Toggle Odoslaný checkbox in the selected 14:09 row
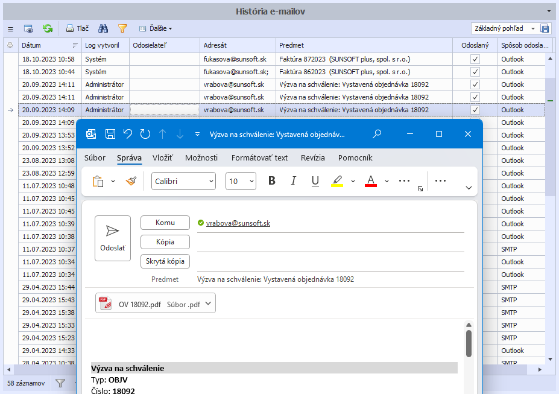Image resolution: width=559 pixels, height=394 pixels. point(475,110)
